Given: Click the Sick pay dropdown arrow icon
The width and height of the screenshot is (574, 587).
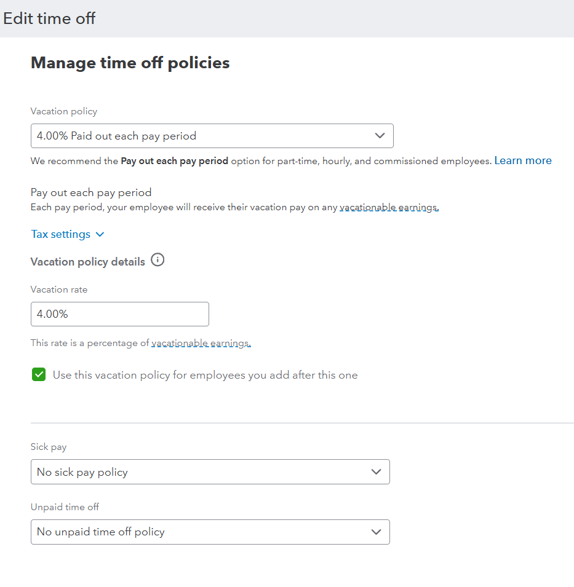Looking at the screenshot, I should (376, 472).
